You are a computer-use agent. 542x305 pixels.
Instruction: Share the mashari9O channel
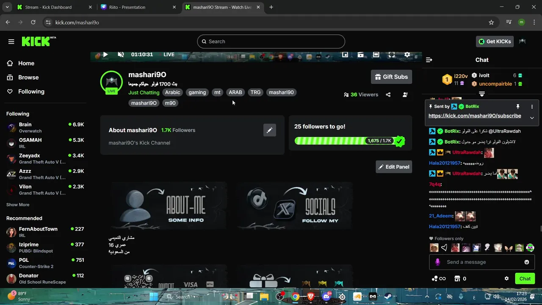pyautogui.click(x=388, y=95)
